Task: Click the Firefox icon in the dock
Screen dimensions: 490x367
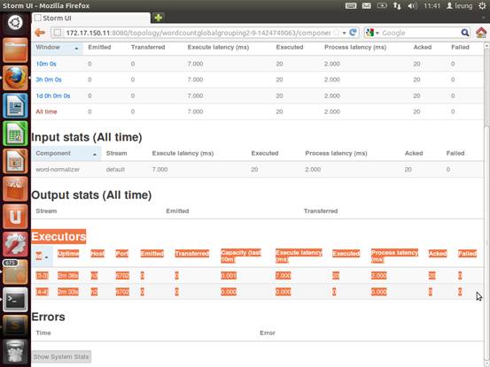Action: coord(15,78)
